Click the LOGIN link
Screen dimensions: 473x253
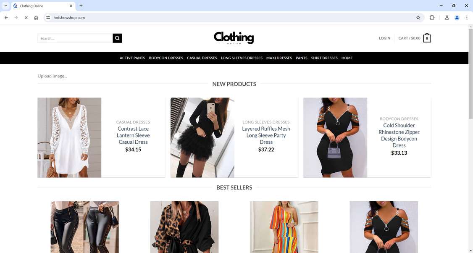(385, 38)
